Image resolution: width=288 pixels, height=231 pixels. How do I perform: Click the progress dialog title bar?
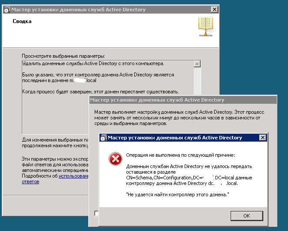(183, 100)
